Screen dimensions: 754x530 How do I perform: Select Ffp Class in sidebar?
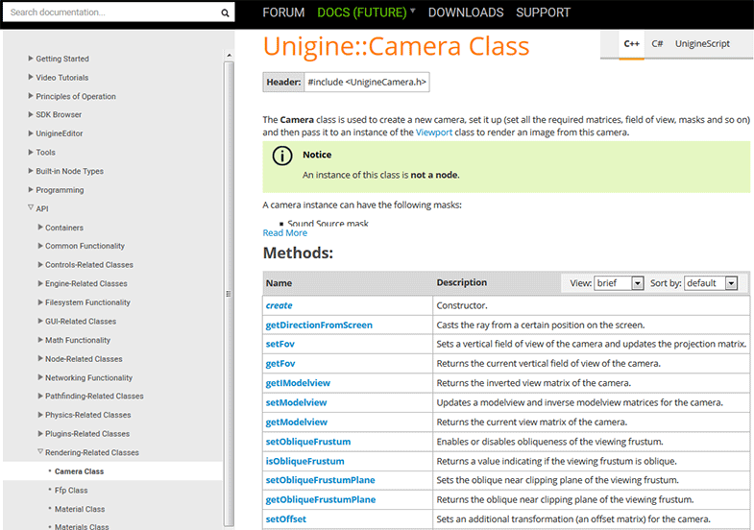[x=71, y=490]
